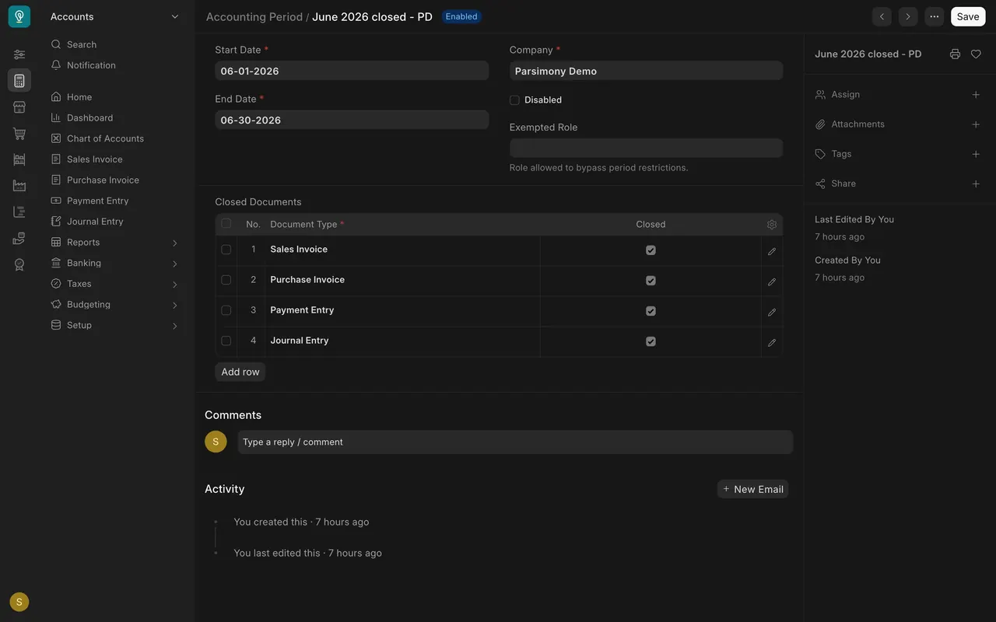996x622 pixels.
Task: Add a tag with plus icon
Action: coord(976,154)
